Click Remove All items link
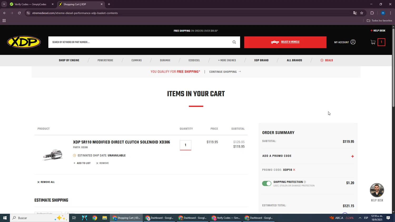 click(x=46, y=182)
